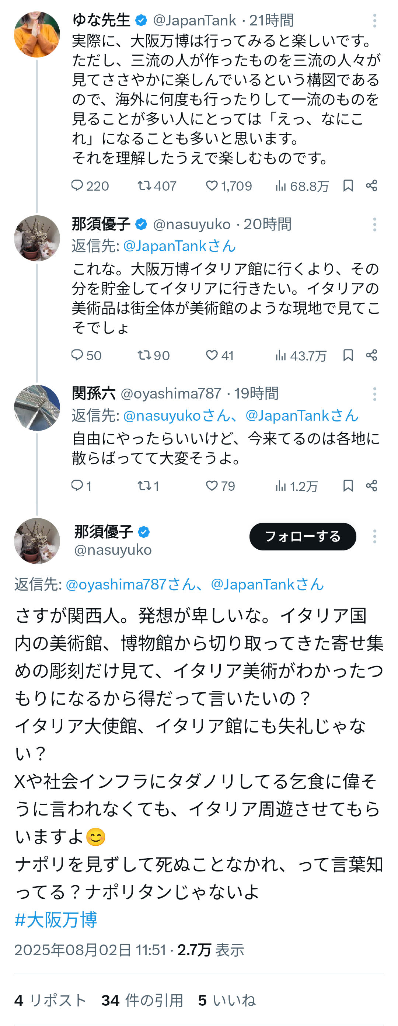Viewport: 398px width, 1026px height.
Task: View the 4 リポスト reposts list
Action: click(50, 1000)
